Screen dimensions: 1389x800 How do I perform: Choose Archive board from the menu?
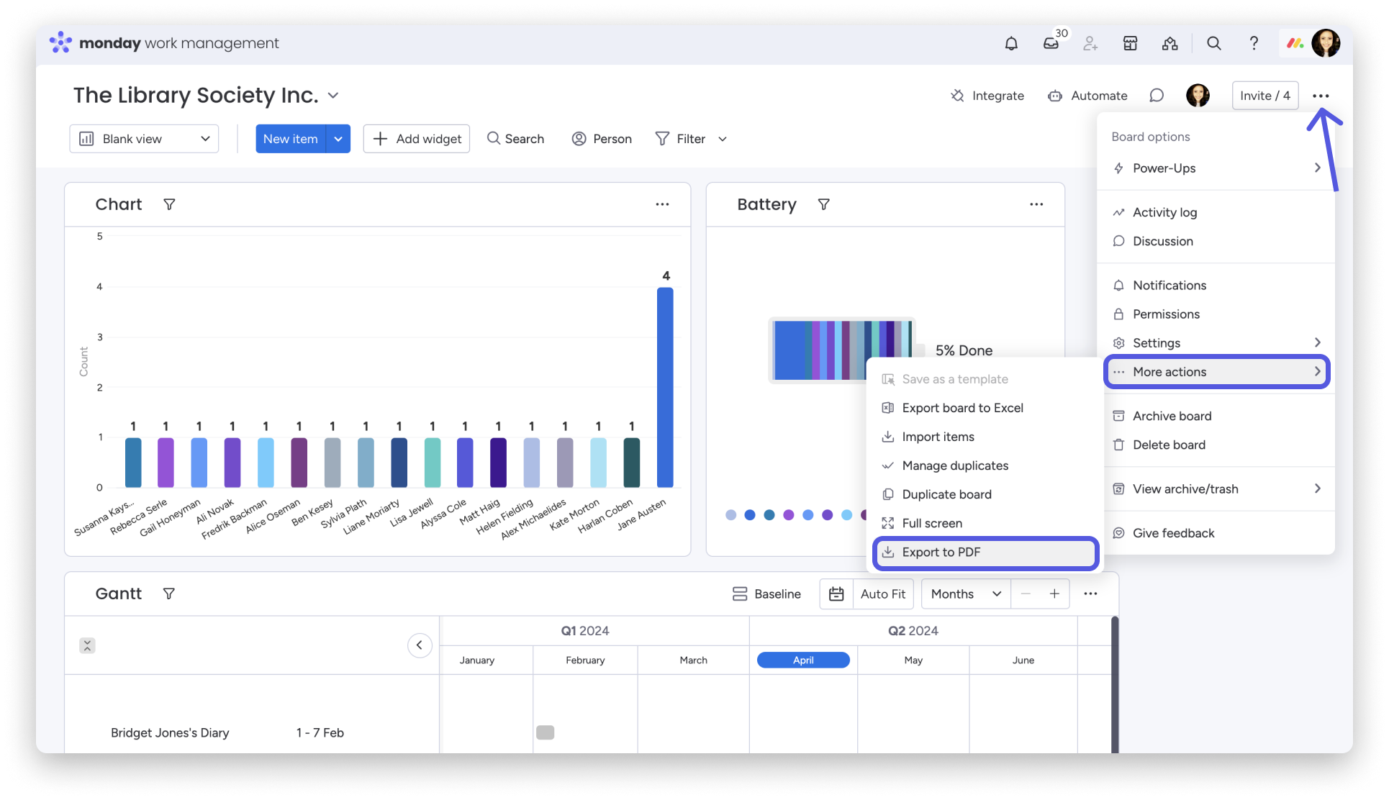click(x=1172, y=416)
